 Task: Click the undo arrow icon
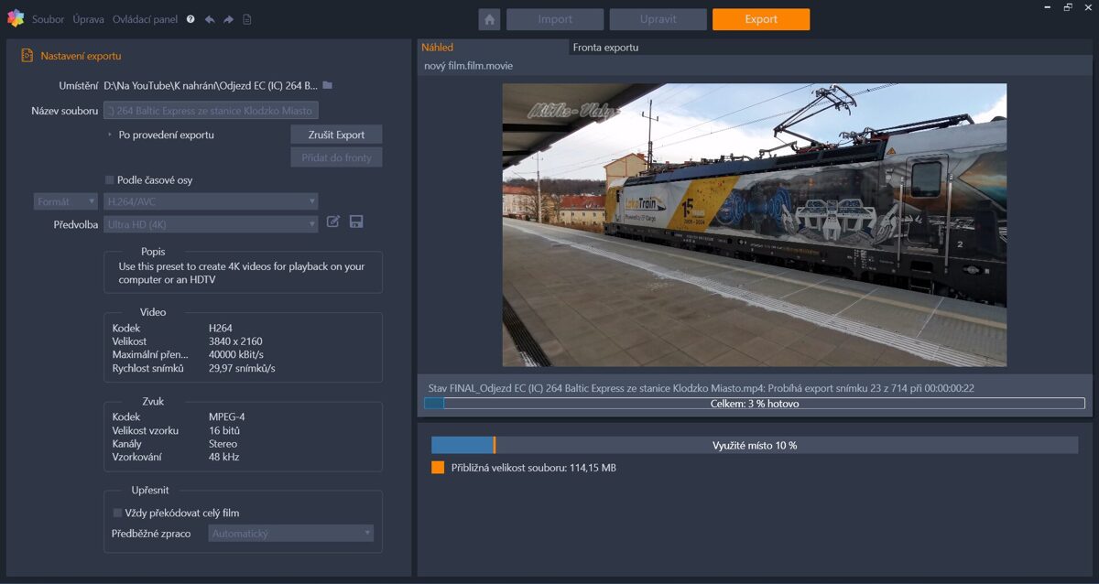[210, 19]
